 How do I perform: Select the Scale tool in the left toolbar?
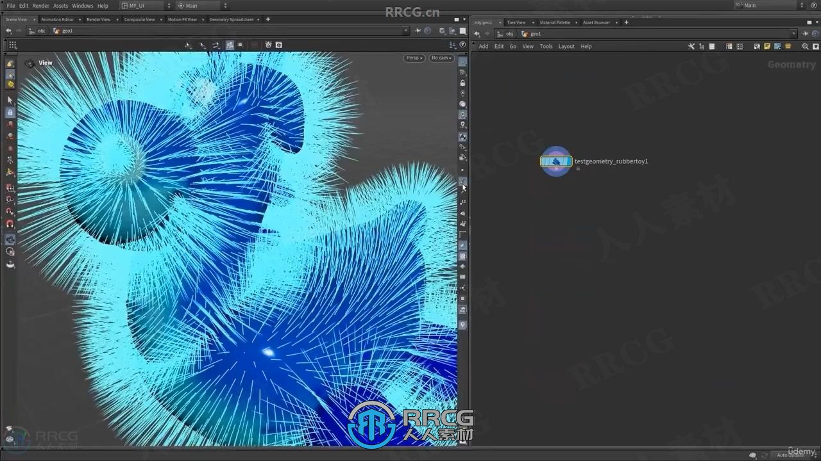click(x=10, y=149)
